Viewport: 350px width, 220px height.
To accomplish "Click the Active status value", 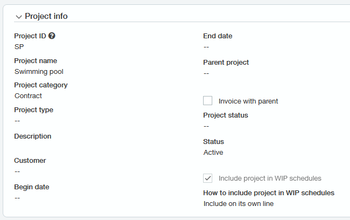I will point(213,153).
